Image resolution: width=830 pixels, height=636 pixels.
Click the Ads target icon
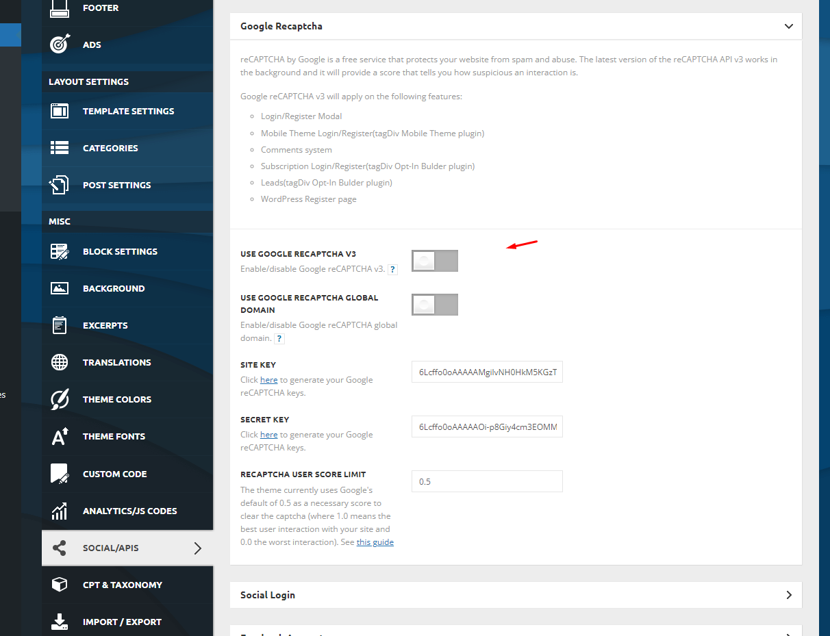click(60, 44)
